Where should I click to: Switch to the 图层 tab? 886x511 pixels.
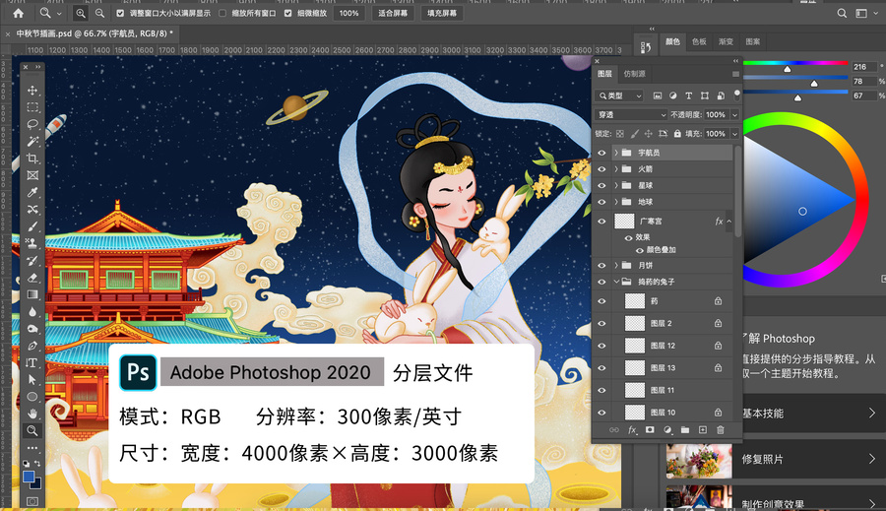(x=604, y=74)
